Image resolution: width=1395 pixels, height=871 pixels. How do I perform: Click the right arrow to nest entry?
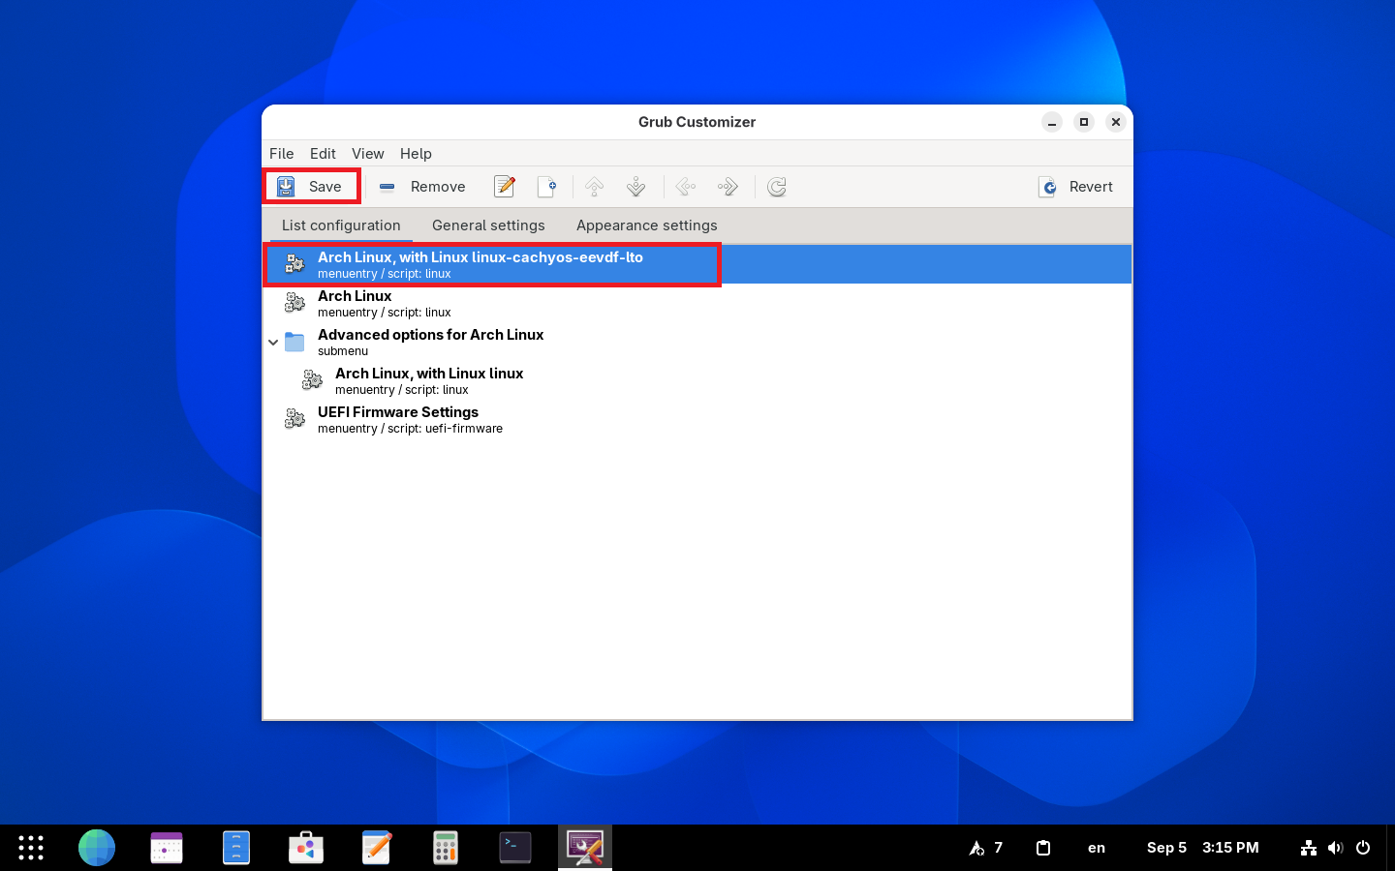coord(728,187)
